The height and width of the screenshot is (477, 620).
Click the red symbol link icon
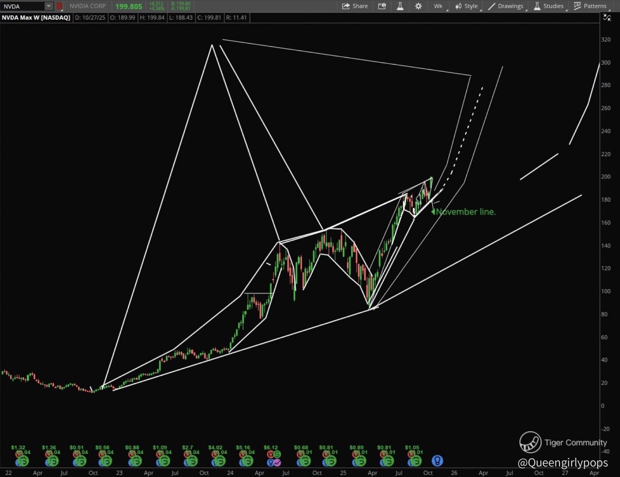pyautogui.click(x=59, y=6)
